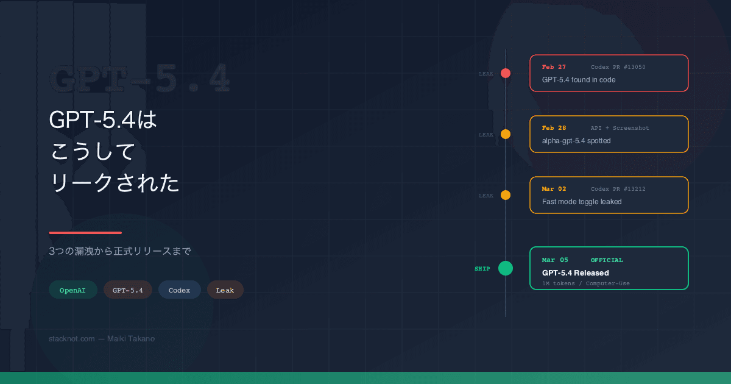This screenshot has width=731, height=384.
Task: Click the Codex PR #13212 label
Action: (618, 189)
